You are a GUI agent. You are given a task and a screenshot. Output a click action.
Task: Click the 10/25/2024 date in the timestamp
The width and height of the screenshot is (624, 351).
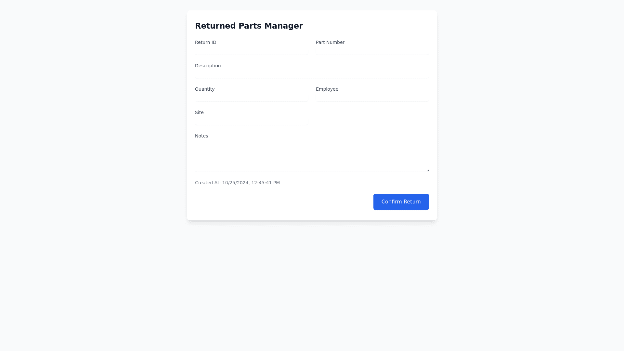(235, 183)
